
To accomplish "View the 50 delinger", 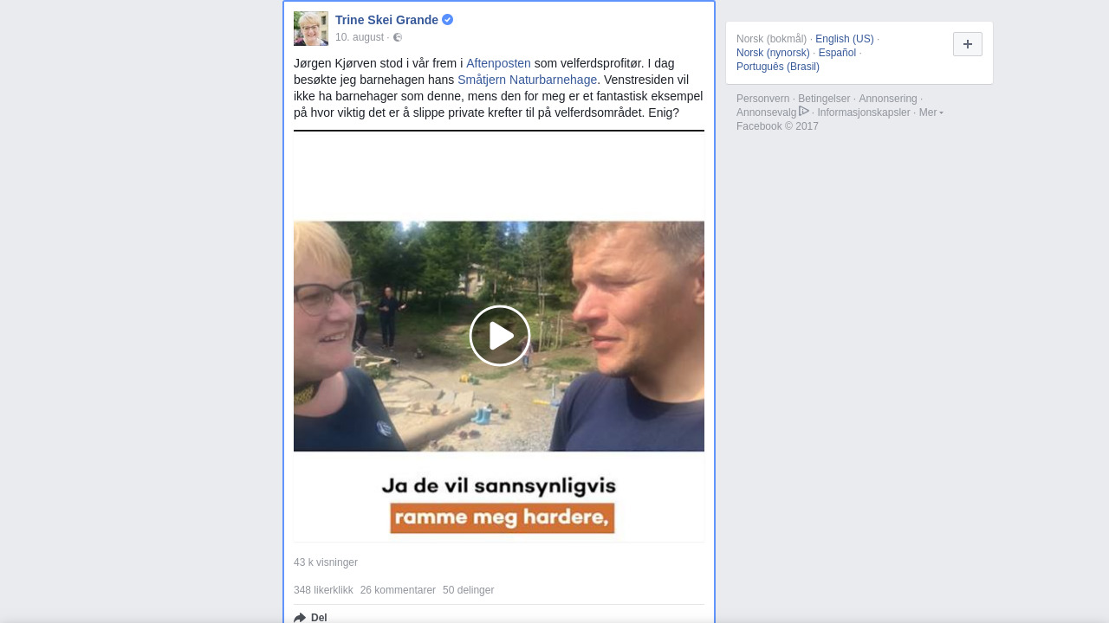I will point(469,590).
